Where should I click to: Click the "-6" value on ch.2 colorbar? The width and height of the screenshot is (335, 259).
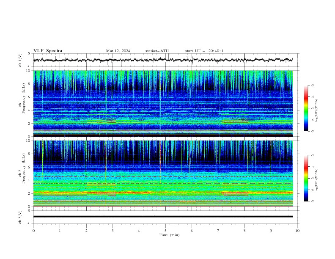[312, 190]
